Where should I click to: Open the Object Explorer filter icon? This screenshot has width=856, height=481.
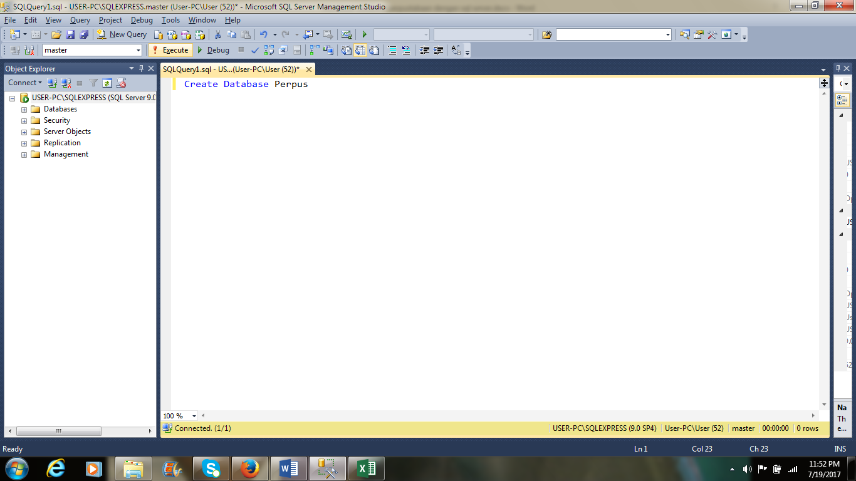(93, 82)
